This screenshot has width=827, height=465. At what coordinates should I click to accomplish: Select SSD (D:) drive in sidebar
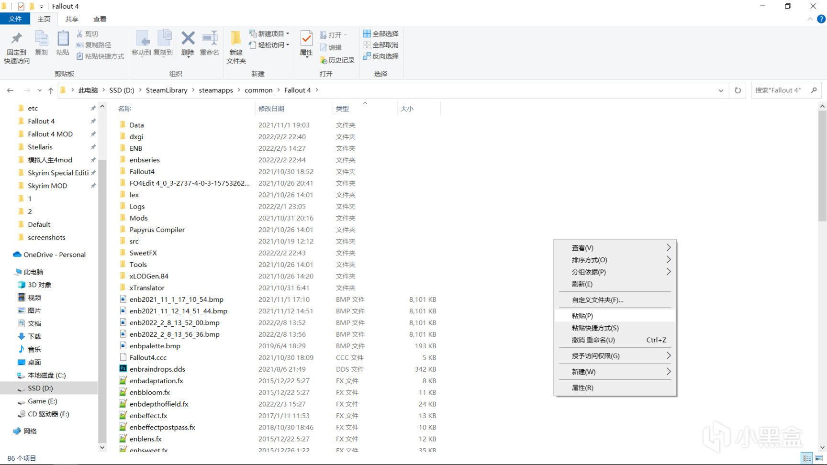click(x=49, y=388)
